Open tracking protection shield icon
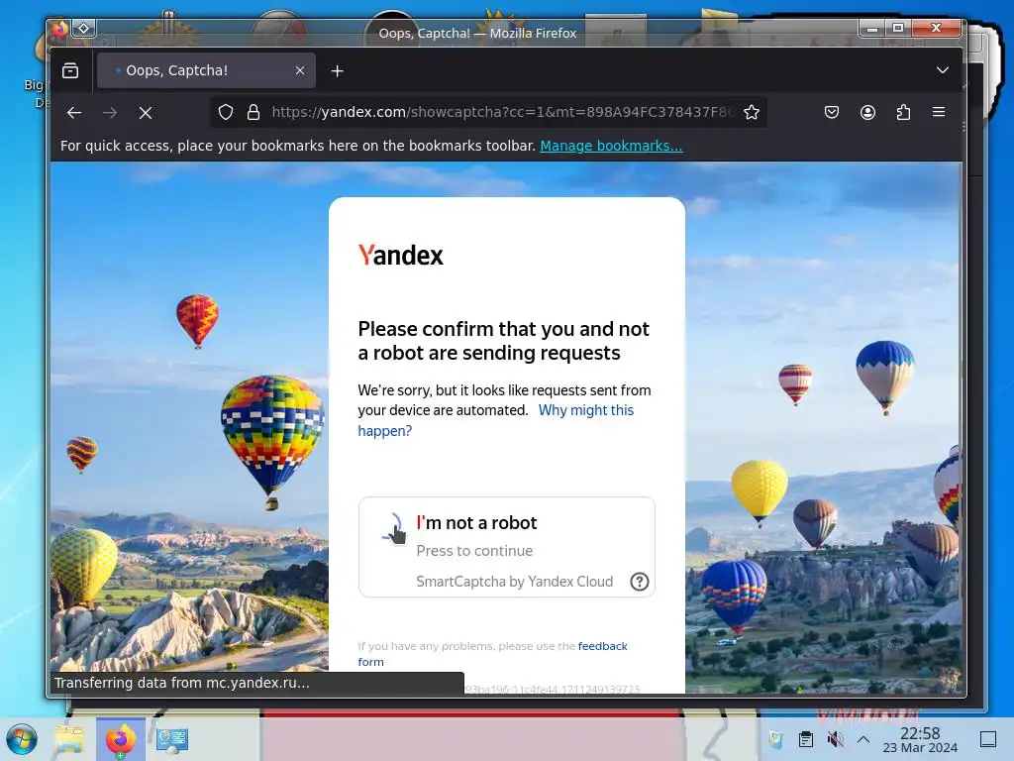Screen dimensions: 1014x761 coord(225,113)
